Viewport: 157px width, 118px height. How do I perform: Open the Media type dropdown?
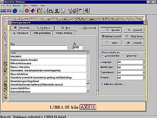[x=144, y=67]
